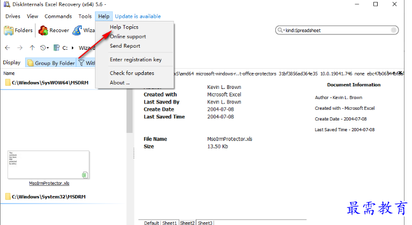Choose Help Topics from menu
Viewport: 412px width, 225px height.
[x=124, y=27]
